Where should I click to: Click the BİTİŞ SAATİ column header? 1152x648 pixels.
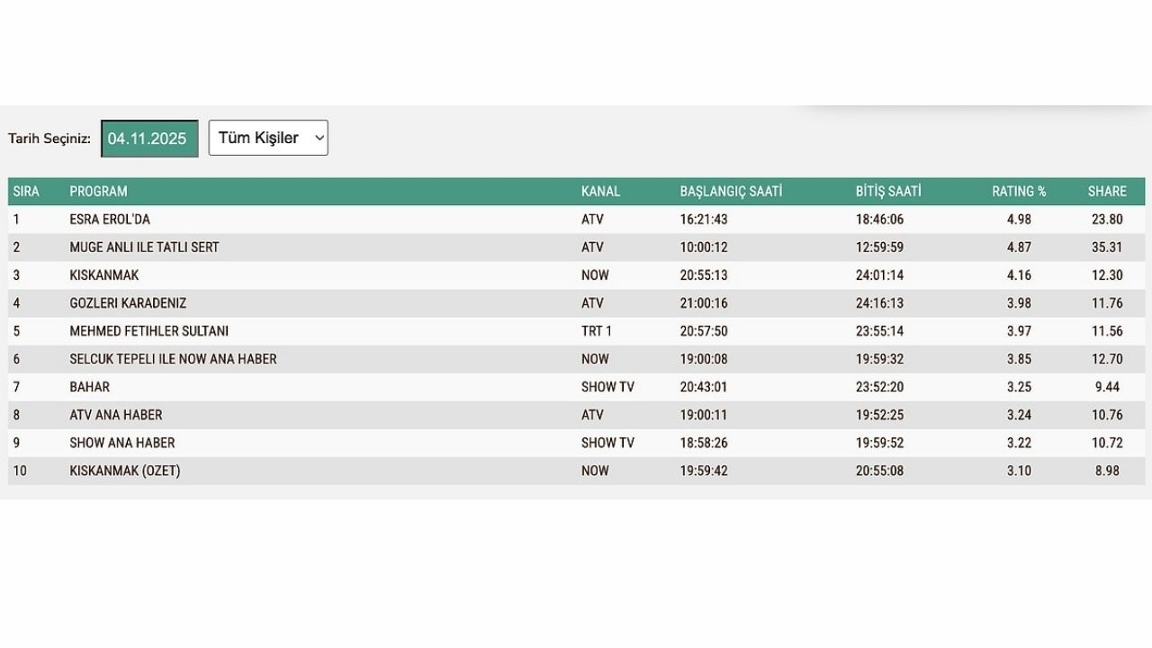(888, 191)
